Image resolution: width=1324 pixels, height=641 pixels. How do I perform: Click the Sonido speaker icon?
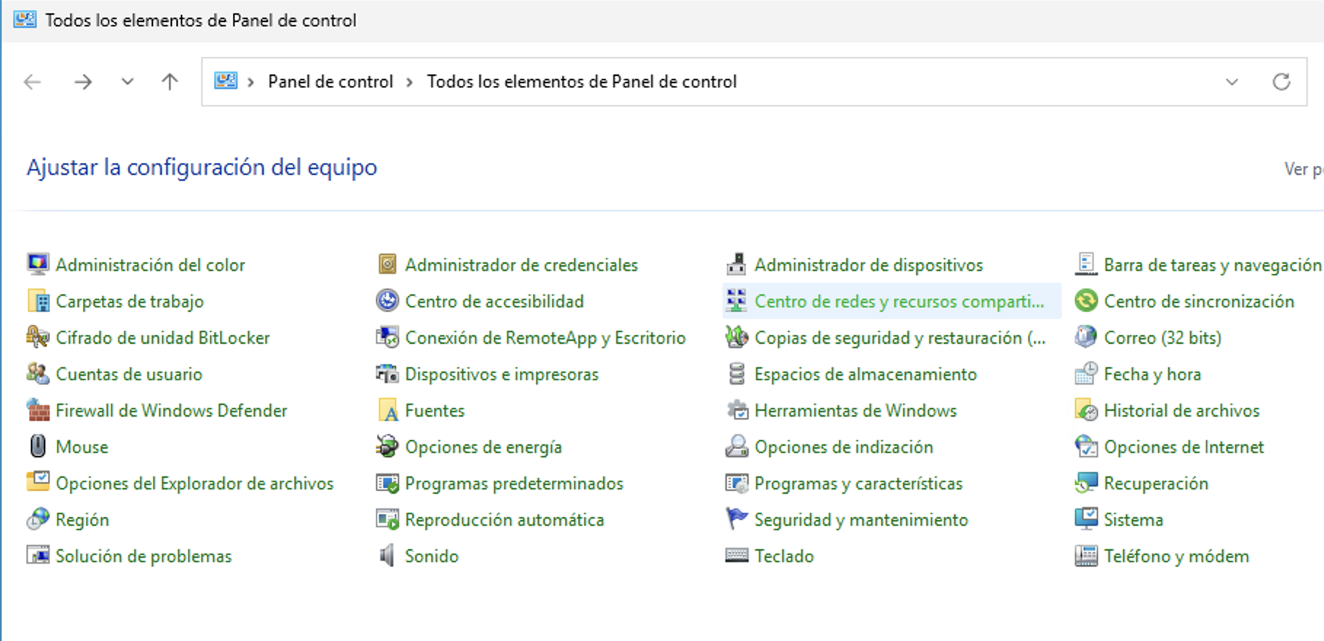pos(387,555)
